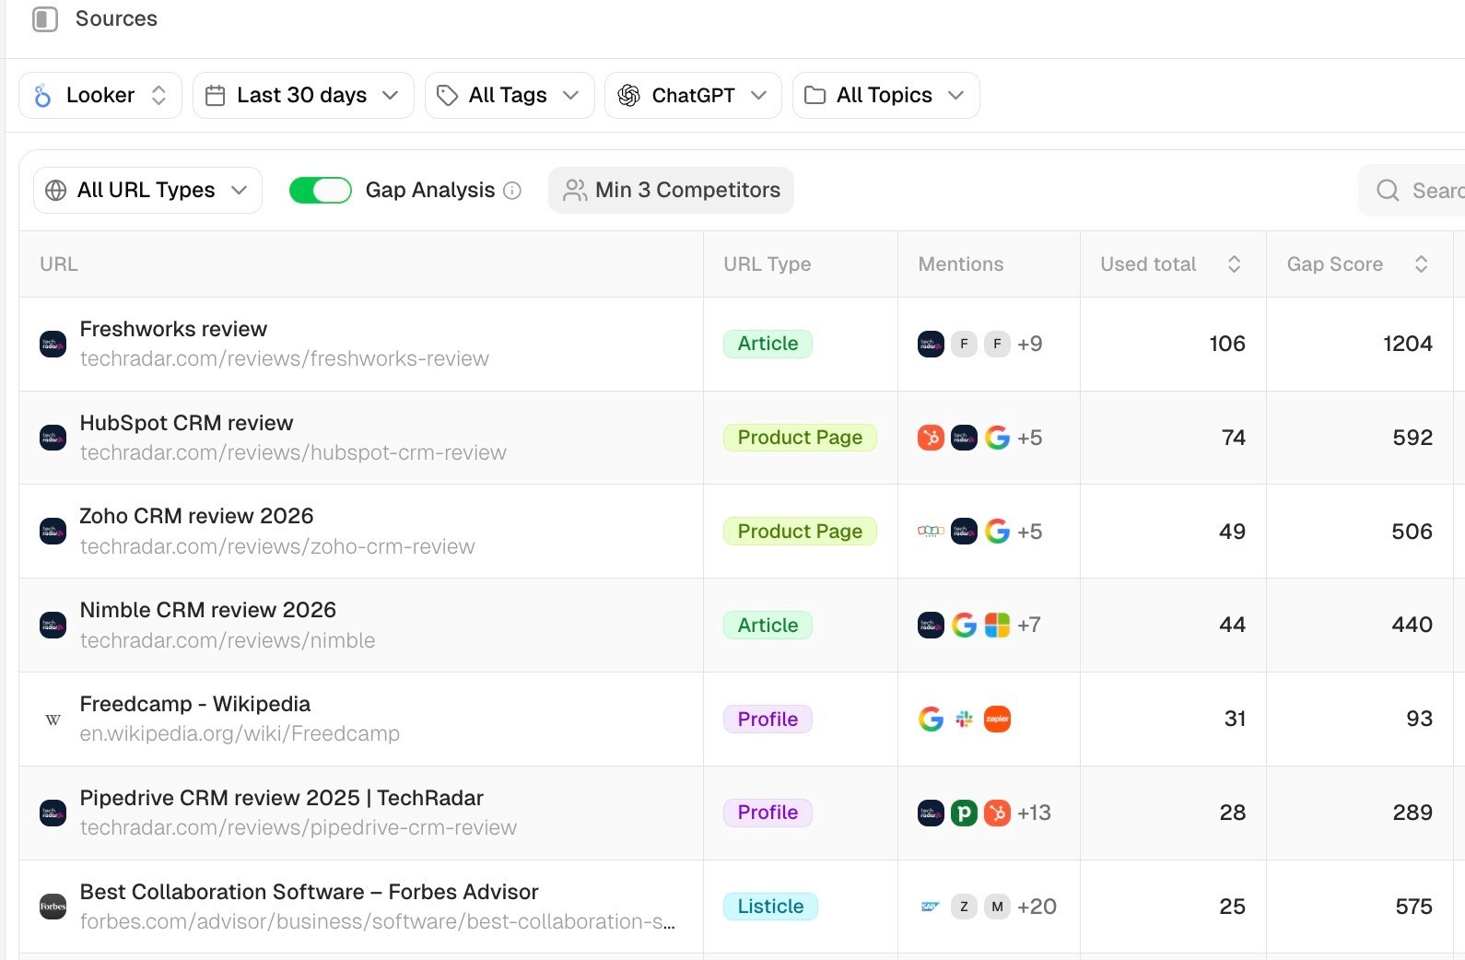
Task: Click the HubSpot mention icon in Pipedrive row
Action: tap(997, 813)
